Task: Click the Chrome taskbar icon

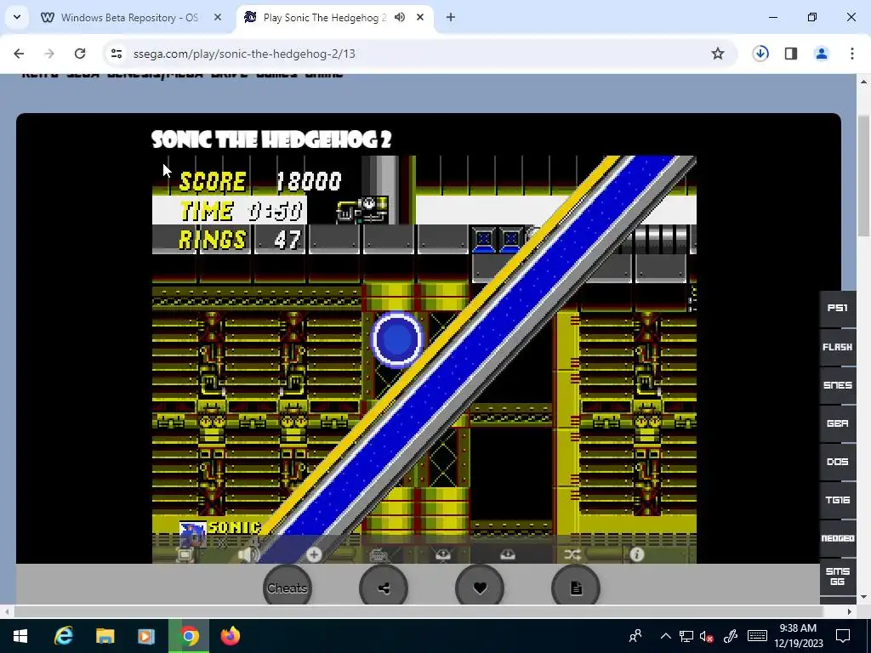Action: coord(189,636)
